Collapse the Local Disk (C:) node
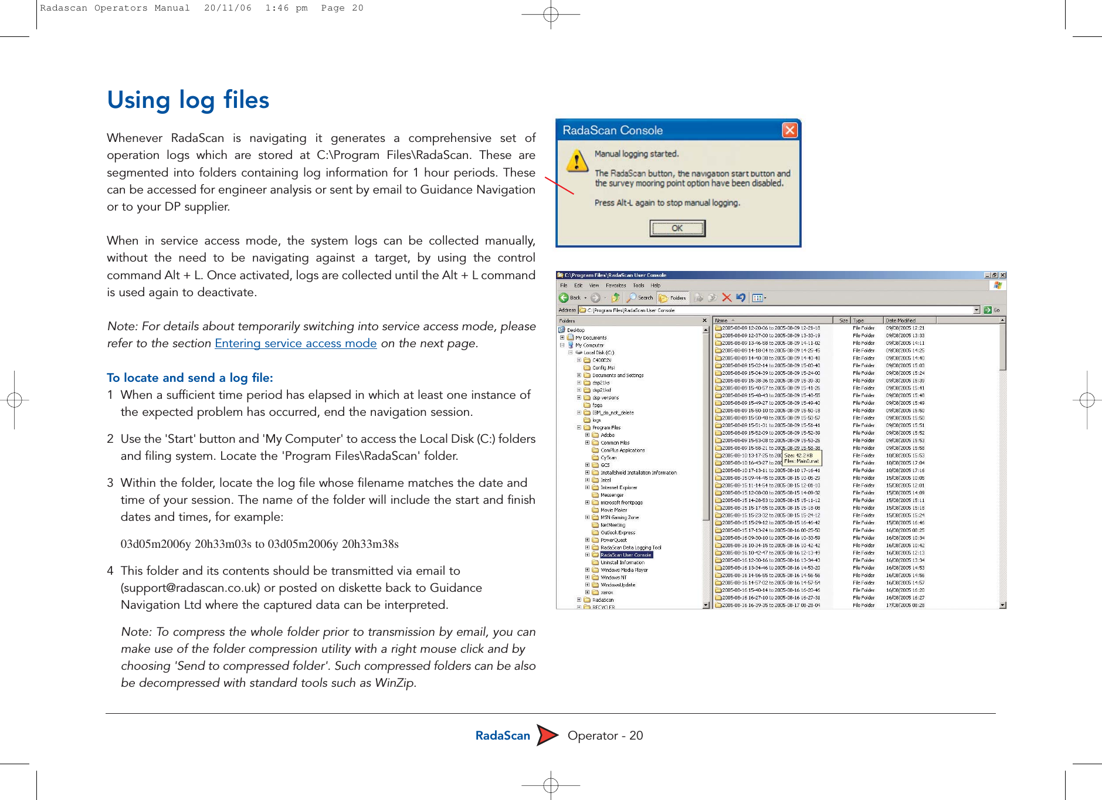Image resolution: width=1102 pixels, height=800 pixels. tap(570, 352)
